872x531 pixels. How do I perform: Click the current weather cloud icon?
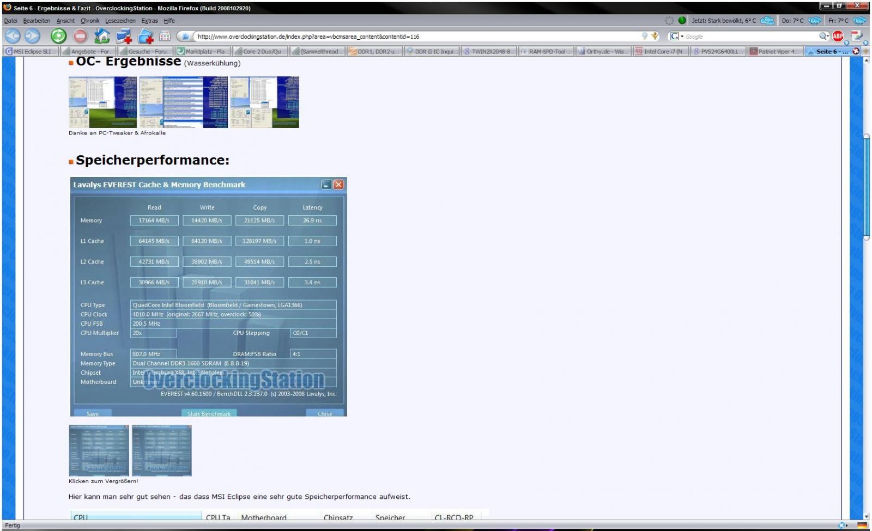point(767,21)
